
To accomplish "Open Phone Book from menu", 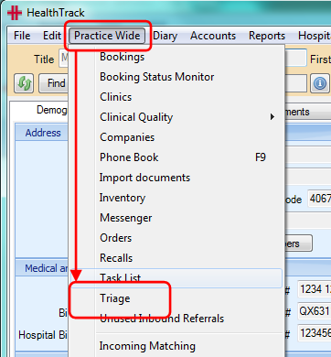I will pos(176,157).
